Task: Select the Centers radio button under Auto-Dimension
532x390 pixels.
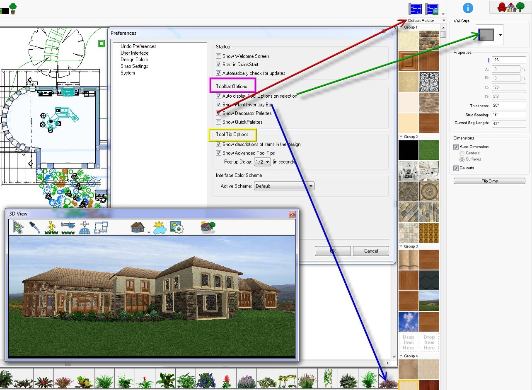Action: point(461,153)
